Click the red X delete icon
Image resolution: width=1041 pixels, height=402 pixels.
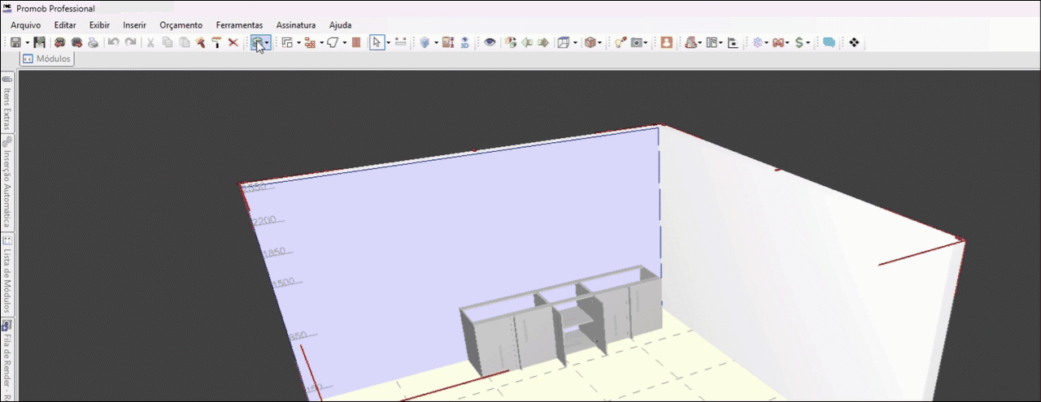click(x=233, y=42)
